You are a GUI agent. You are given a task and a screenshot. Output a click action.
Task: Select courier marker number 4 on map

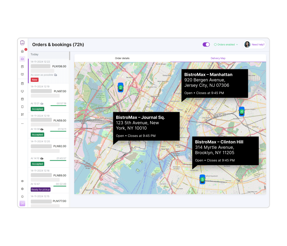click(x=242, y=112)
